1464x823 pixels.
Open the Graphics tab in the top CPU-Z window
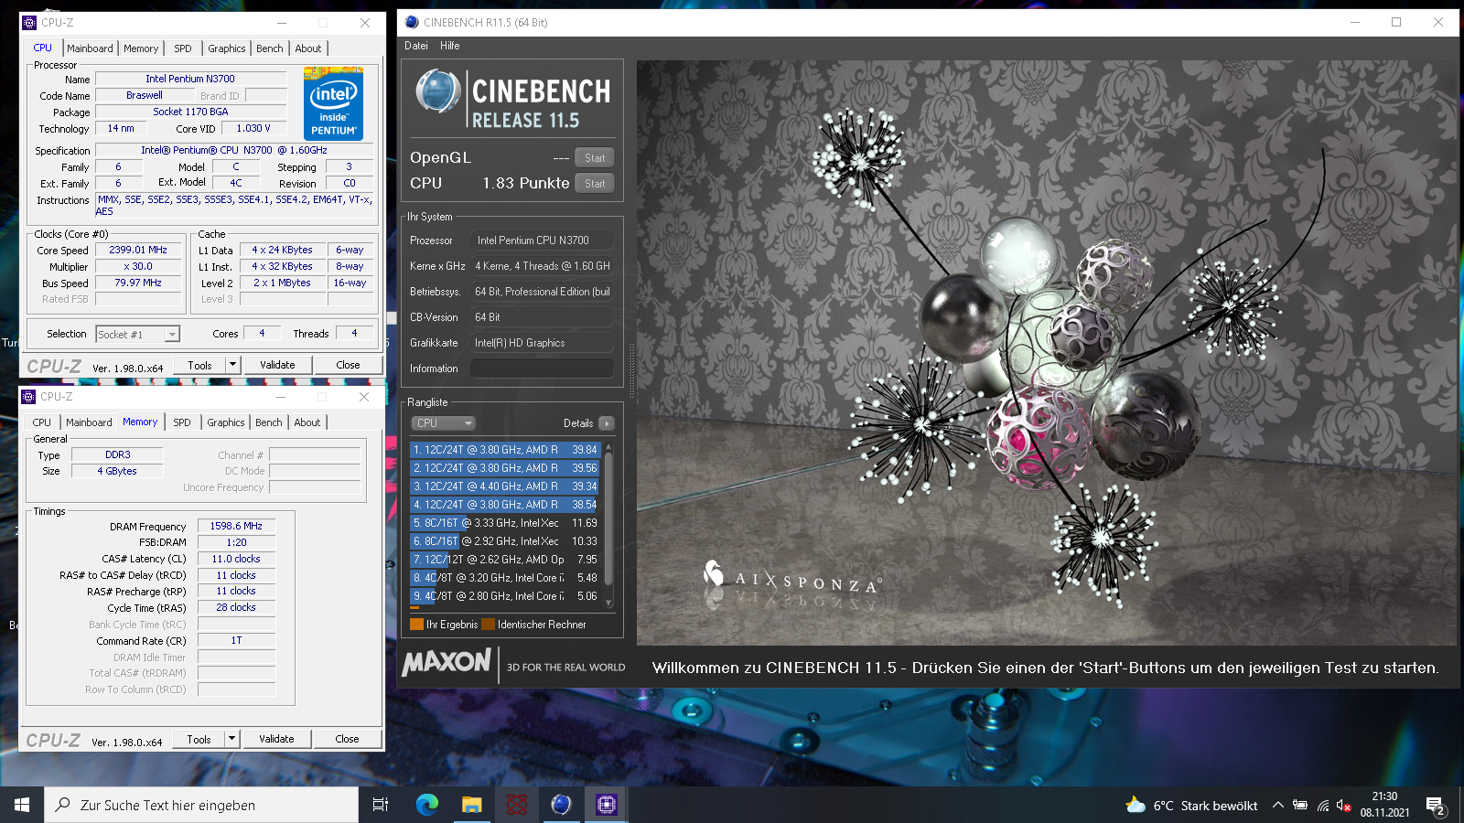[x=226, y=48]
